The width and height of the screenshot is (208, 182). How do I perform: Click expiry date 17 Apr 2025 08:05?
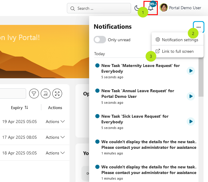(x=19, y=137)
